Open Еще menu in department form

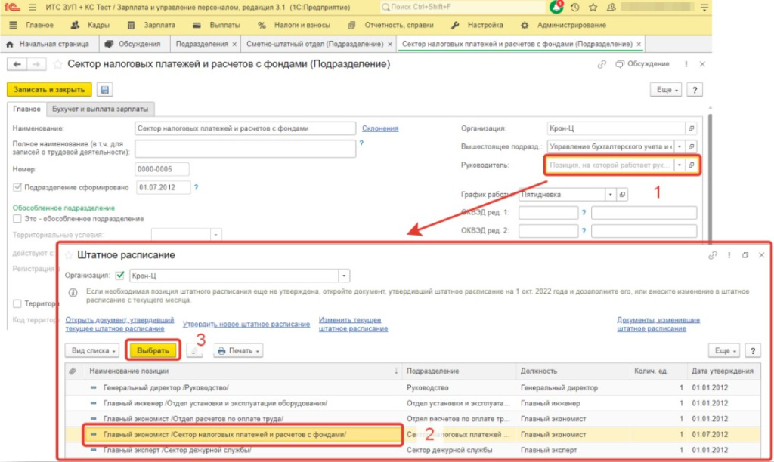(x=666, y=90)
